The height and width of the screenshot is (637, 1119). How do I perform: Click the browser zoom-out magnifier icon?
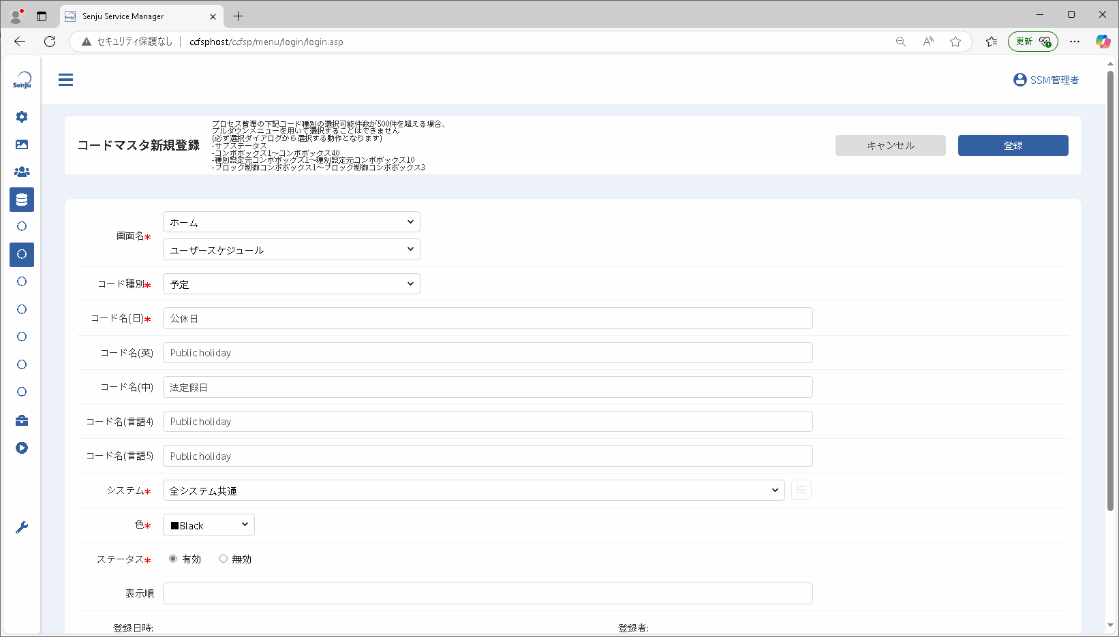click(x=901, y=42)
